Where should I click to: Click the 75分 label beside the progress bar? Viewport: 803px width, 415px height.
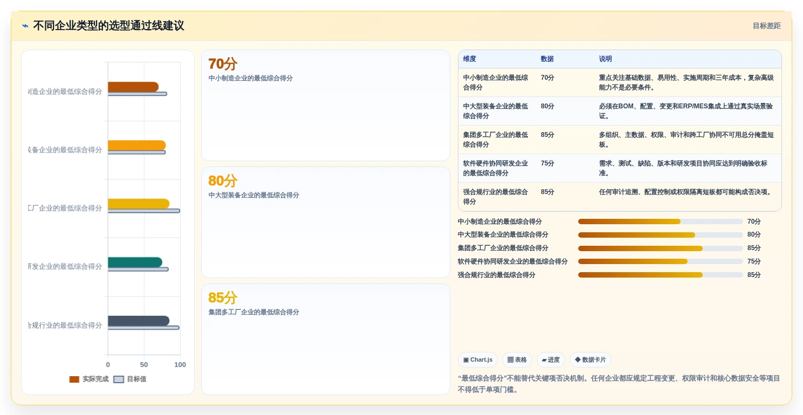tap(754, 261)
